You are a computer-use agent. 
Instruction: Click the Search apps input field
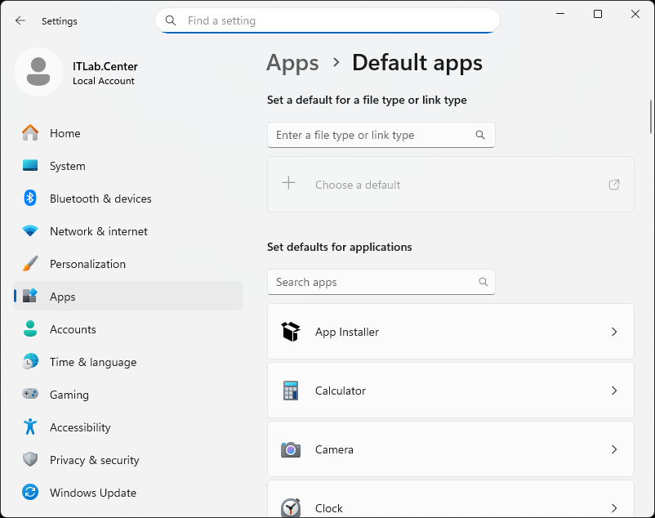coord(373,282)
